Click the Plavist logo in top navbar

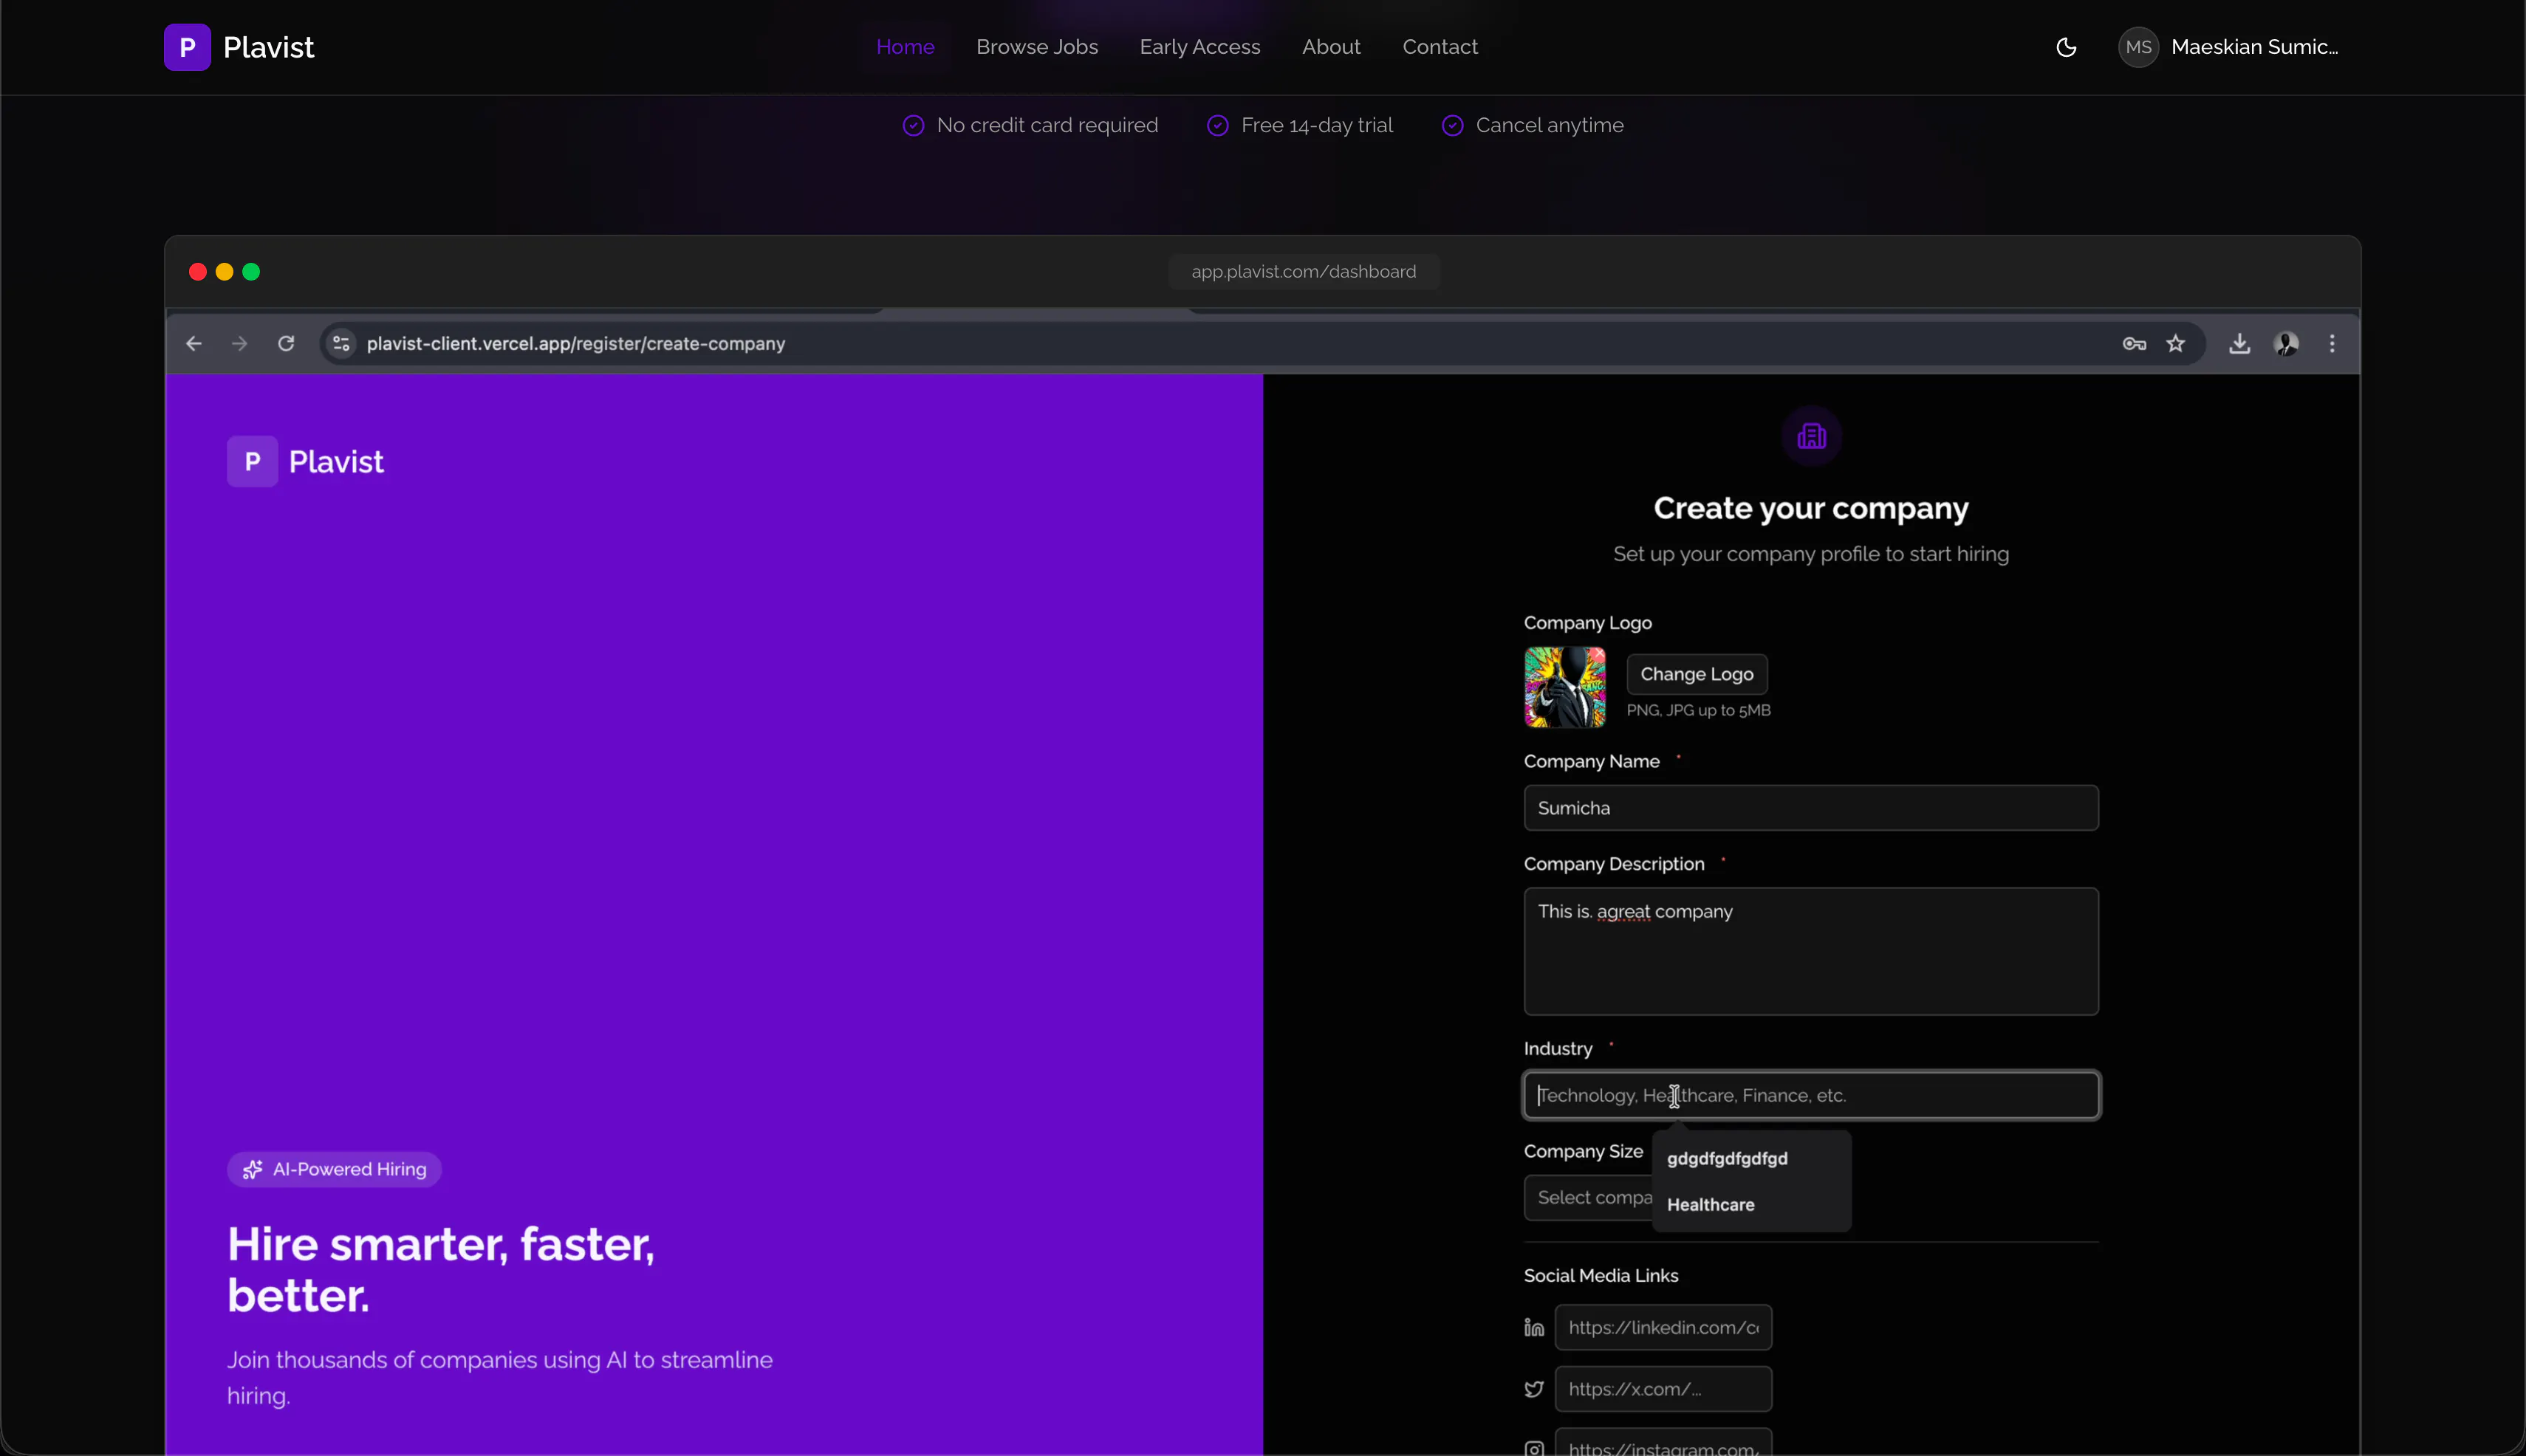[x=239, y=47]
